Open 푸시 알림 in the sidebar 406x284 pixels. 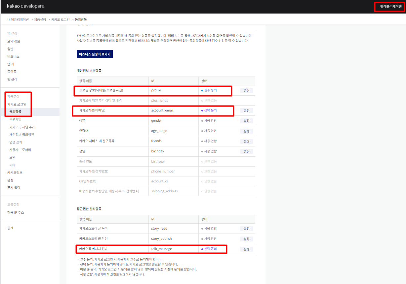point(14,188)
